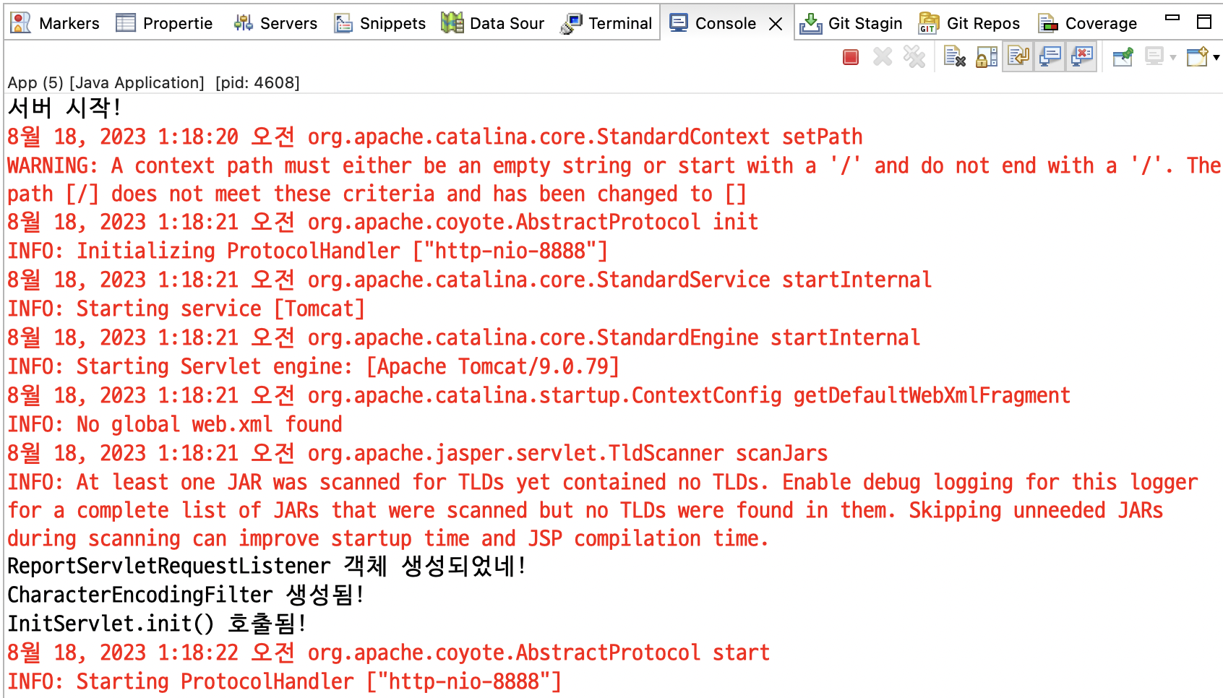Screen dimensions: 1223x698
Task: Switch to the Markers tab
Action: point(55,23)
